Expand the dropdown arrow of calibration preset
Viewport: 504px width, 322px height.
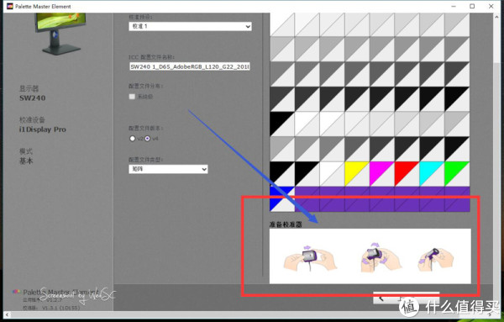248,26
